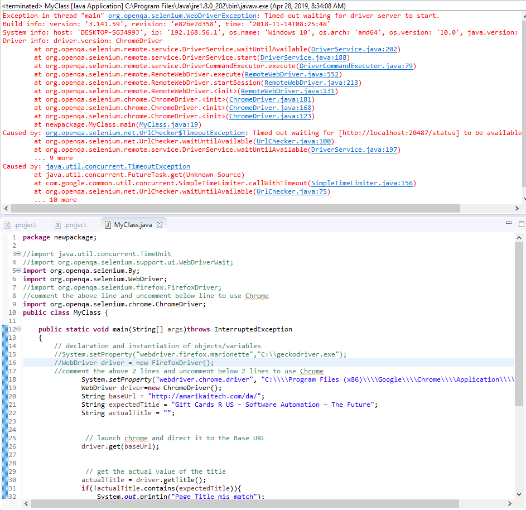This screenshot has width=526, height=510.
Task: Click the editor horizontal scrollbar thumb
Action: [245, 504]
